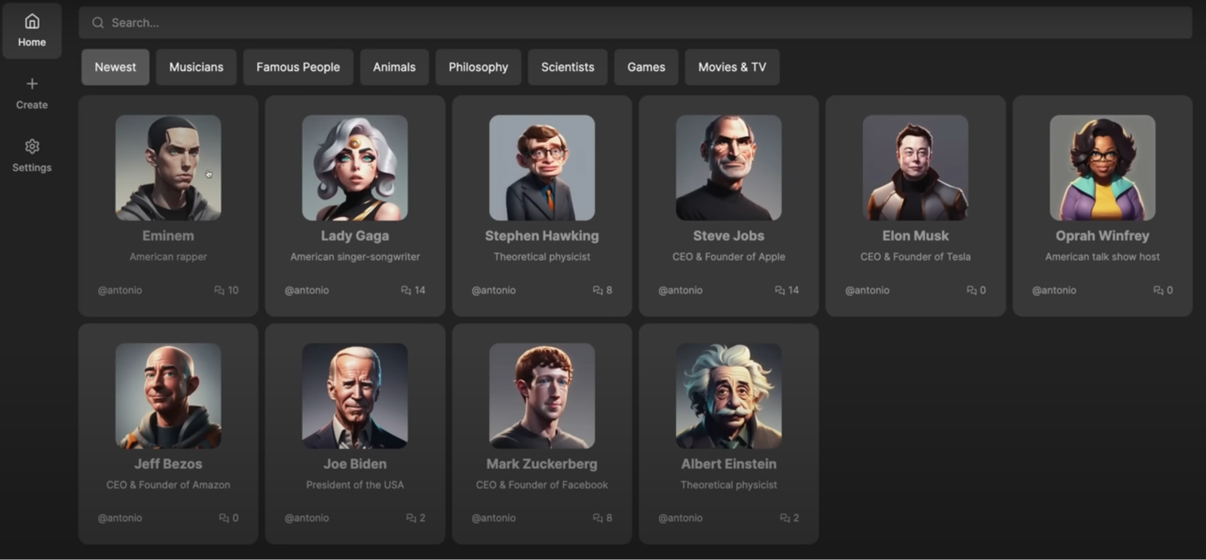Select the Movies & TV category
1206x560 pixels.
732,67
